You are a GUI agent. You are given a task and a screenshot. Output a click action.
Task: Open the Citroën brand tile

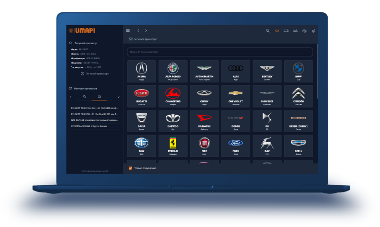coord(298,96)
